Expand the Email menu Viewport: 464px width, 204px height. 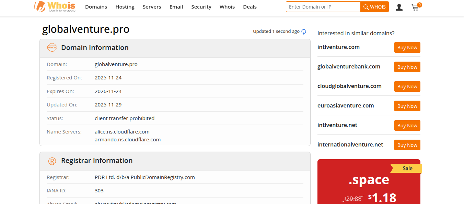(176, 7)
